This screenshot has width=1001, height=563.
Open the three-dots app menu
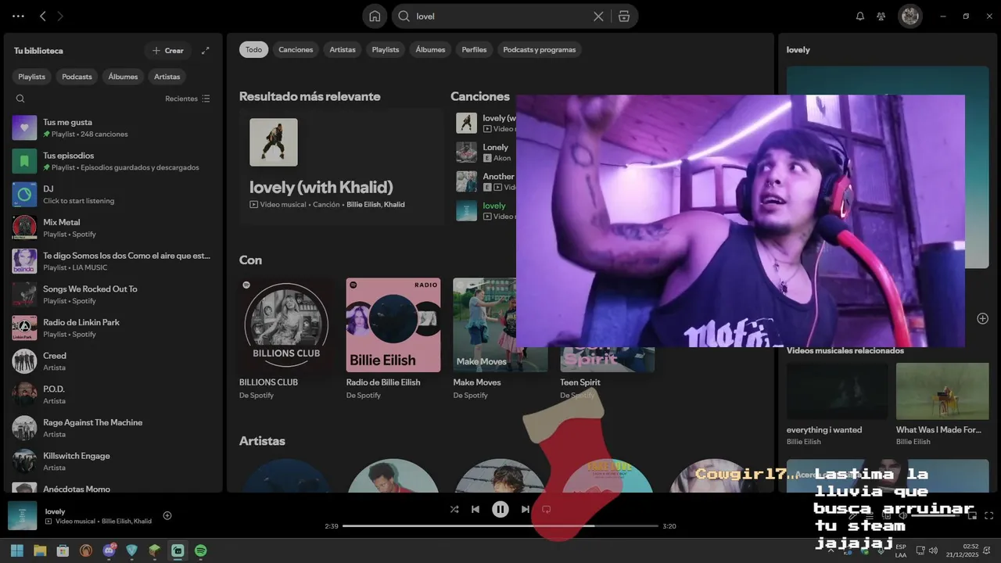coord(18,16)
